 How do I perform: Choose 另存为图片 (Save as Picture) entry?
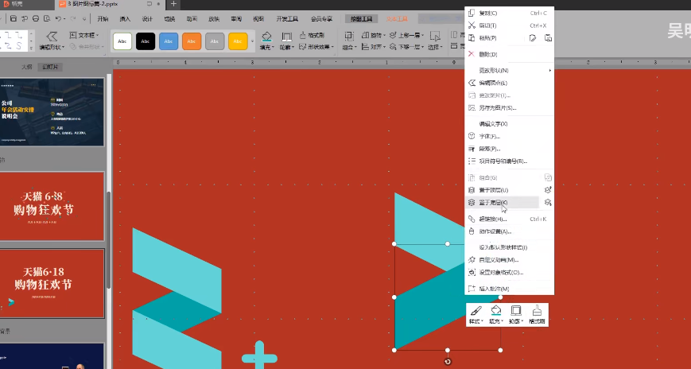coord(510,107)
